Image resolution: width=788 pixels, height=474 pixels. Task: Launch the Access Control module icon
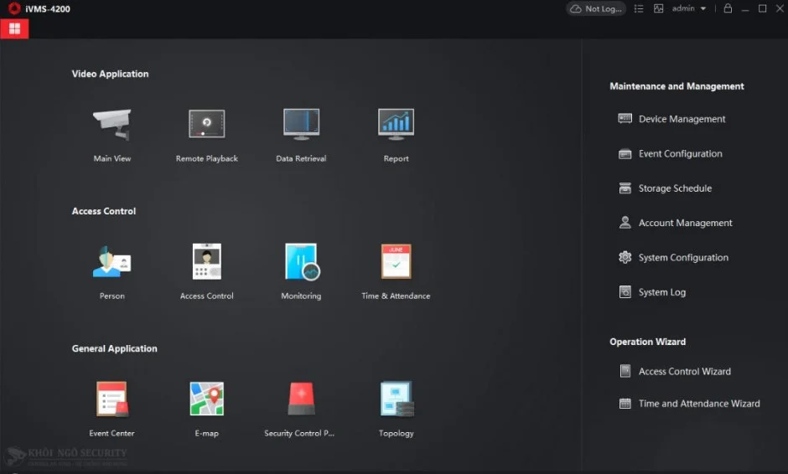point(206,261)
